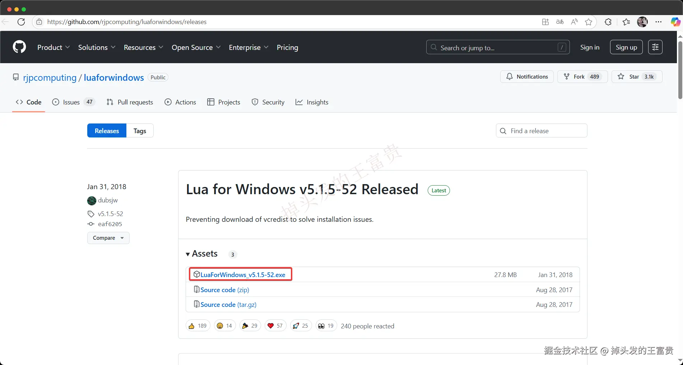Open the Actions tab
This screenshot has height=365, width=683.
(x=180, y=102)
